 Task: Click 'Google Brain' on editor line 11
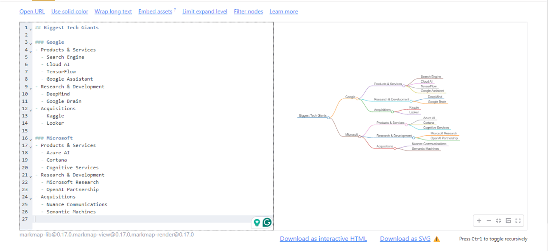pyautogui.click(x=64, y=101)
